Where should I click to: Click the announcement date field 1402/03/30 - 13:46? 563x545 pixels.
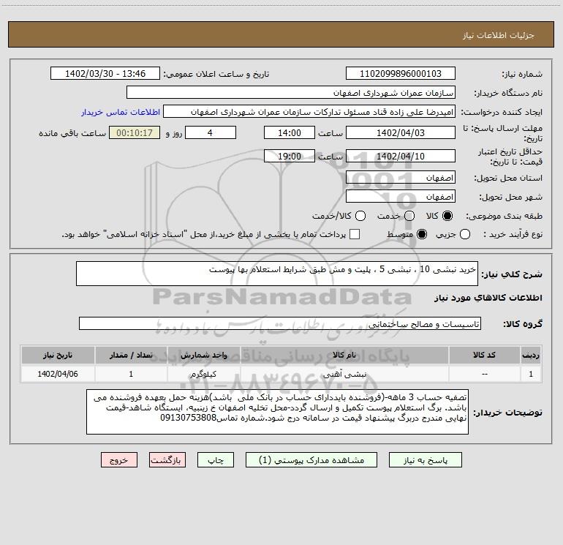(105, 74)
